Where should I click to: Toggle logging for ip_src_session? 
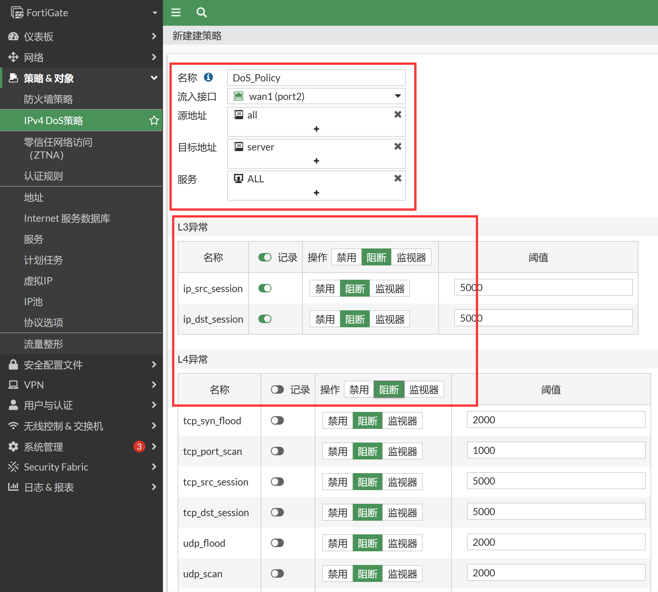265,288
